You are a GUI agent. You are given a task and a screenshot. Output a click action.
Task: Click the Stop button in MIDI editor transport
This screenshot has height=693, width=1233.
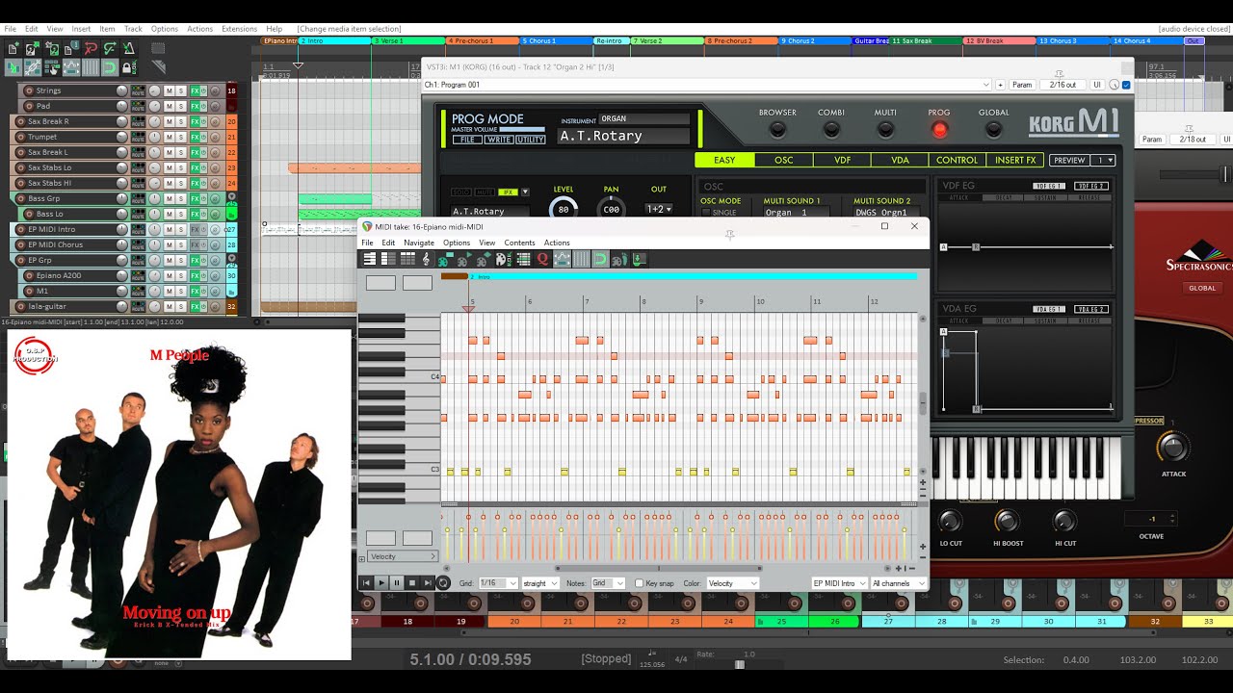pyautogui.click(x=412, y=583)
